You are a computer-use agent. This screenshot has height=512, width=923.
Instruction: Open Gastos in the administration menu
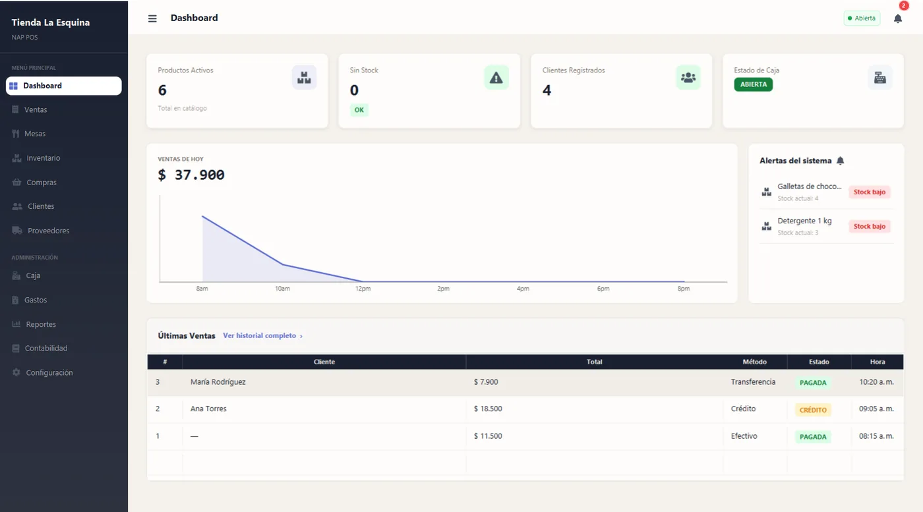64,300
